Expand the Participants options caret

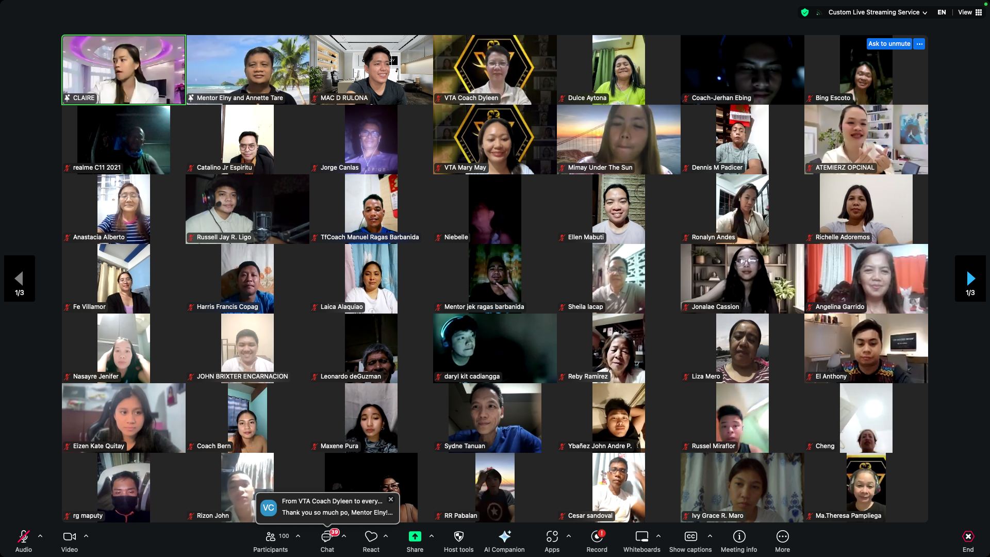point(298,536)
